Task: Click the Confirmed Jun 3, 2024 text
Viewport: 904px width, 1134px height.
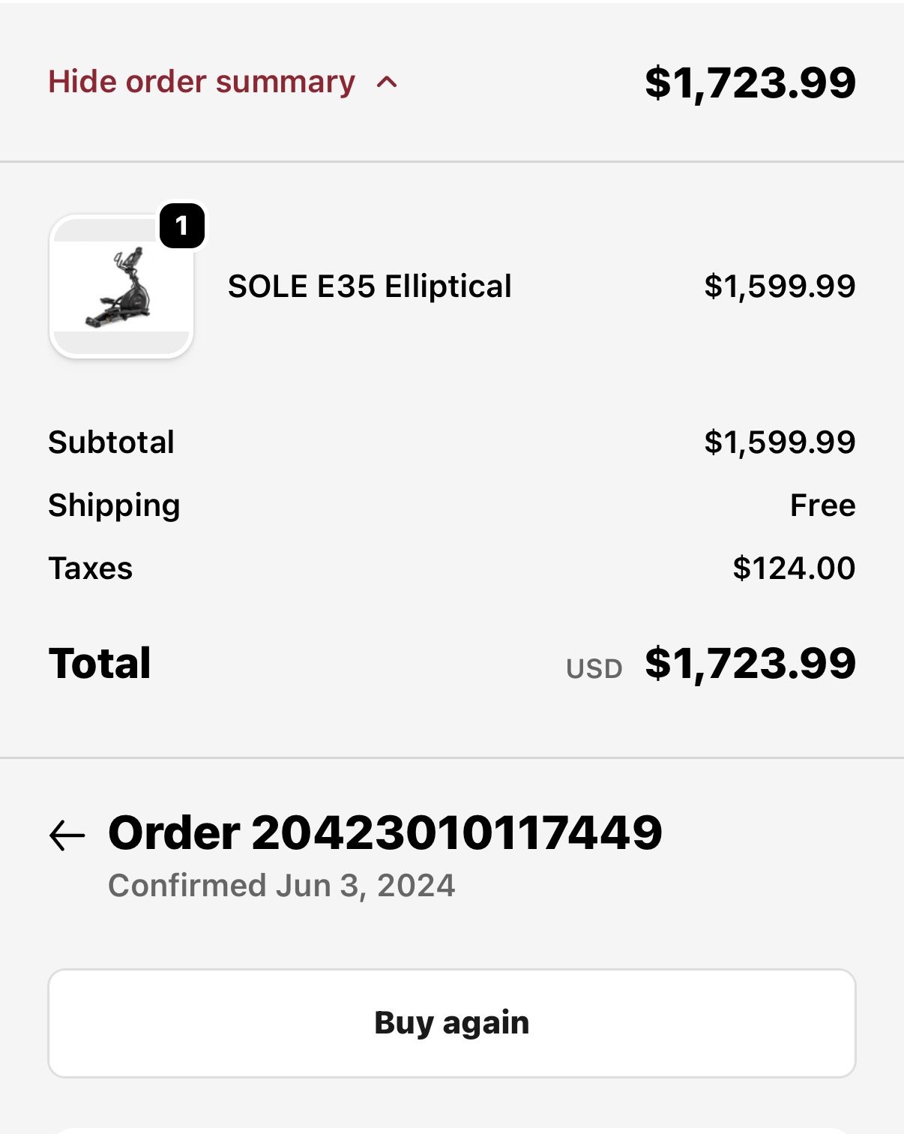Action: (x=282, y=886)
